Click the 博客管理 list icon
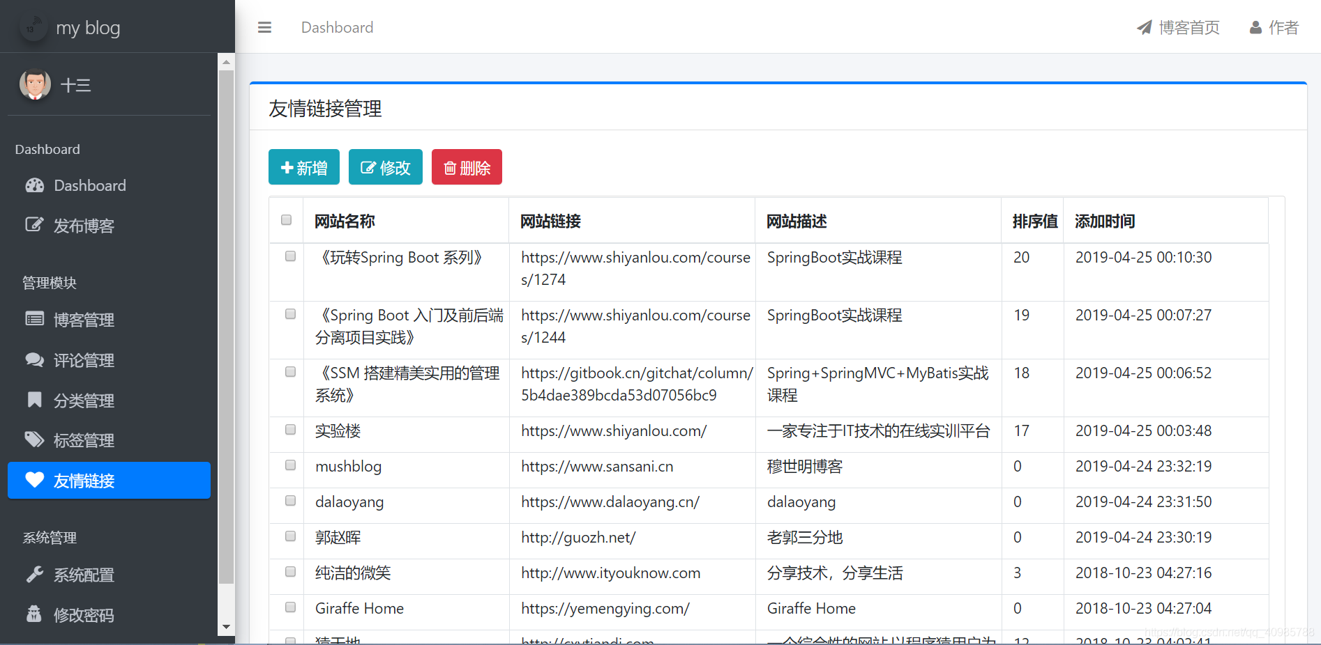This screenshot has width=1321, height=645. click(35, 319)
